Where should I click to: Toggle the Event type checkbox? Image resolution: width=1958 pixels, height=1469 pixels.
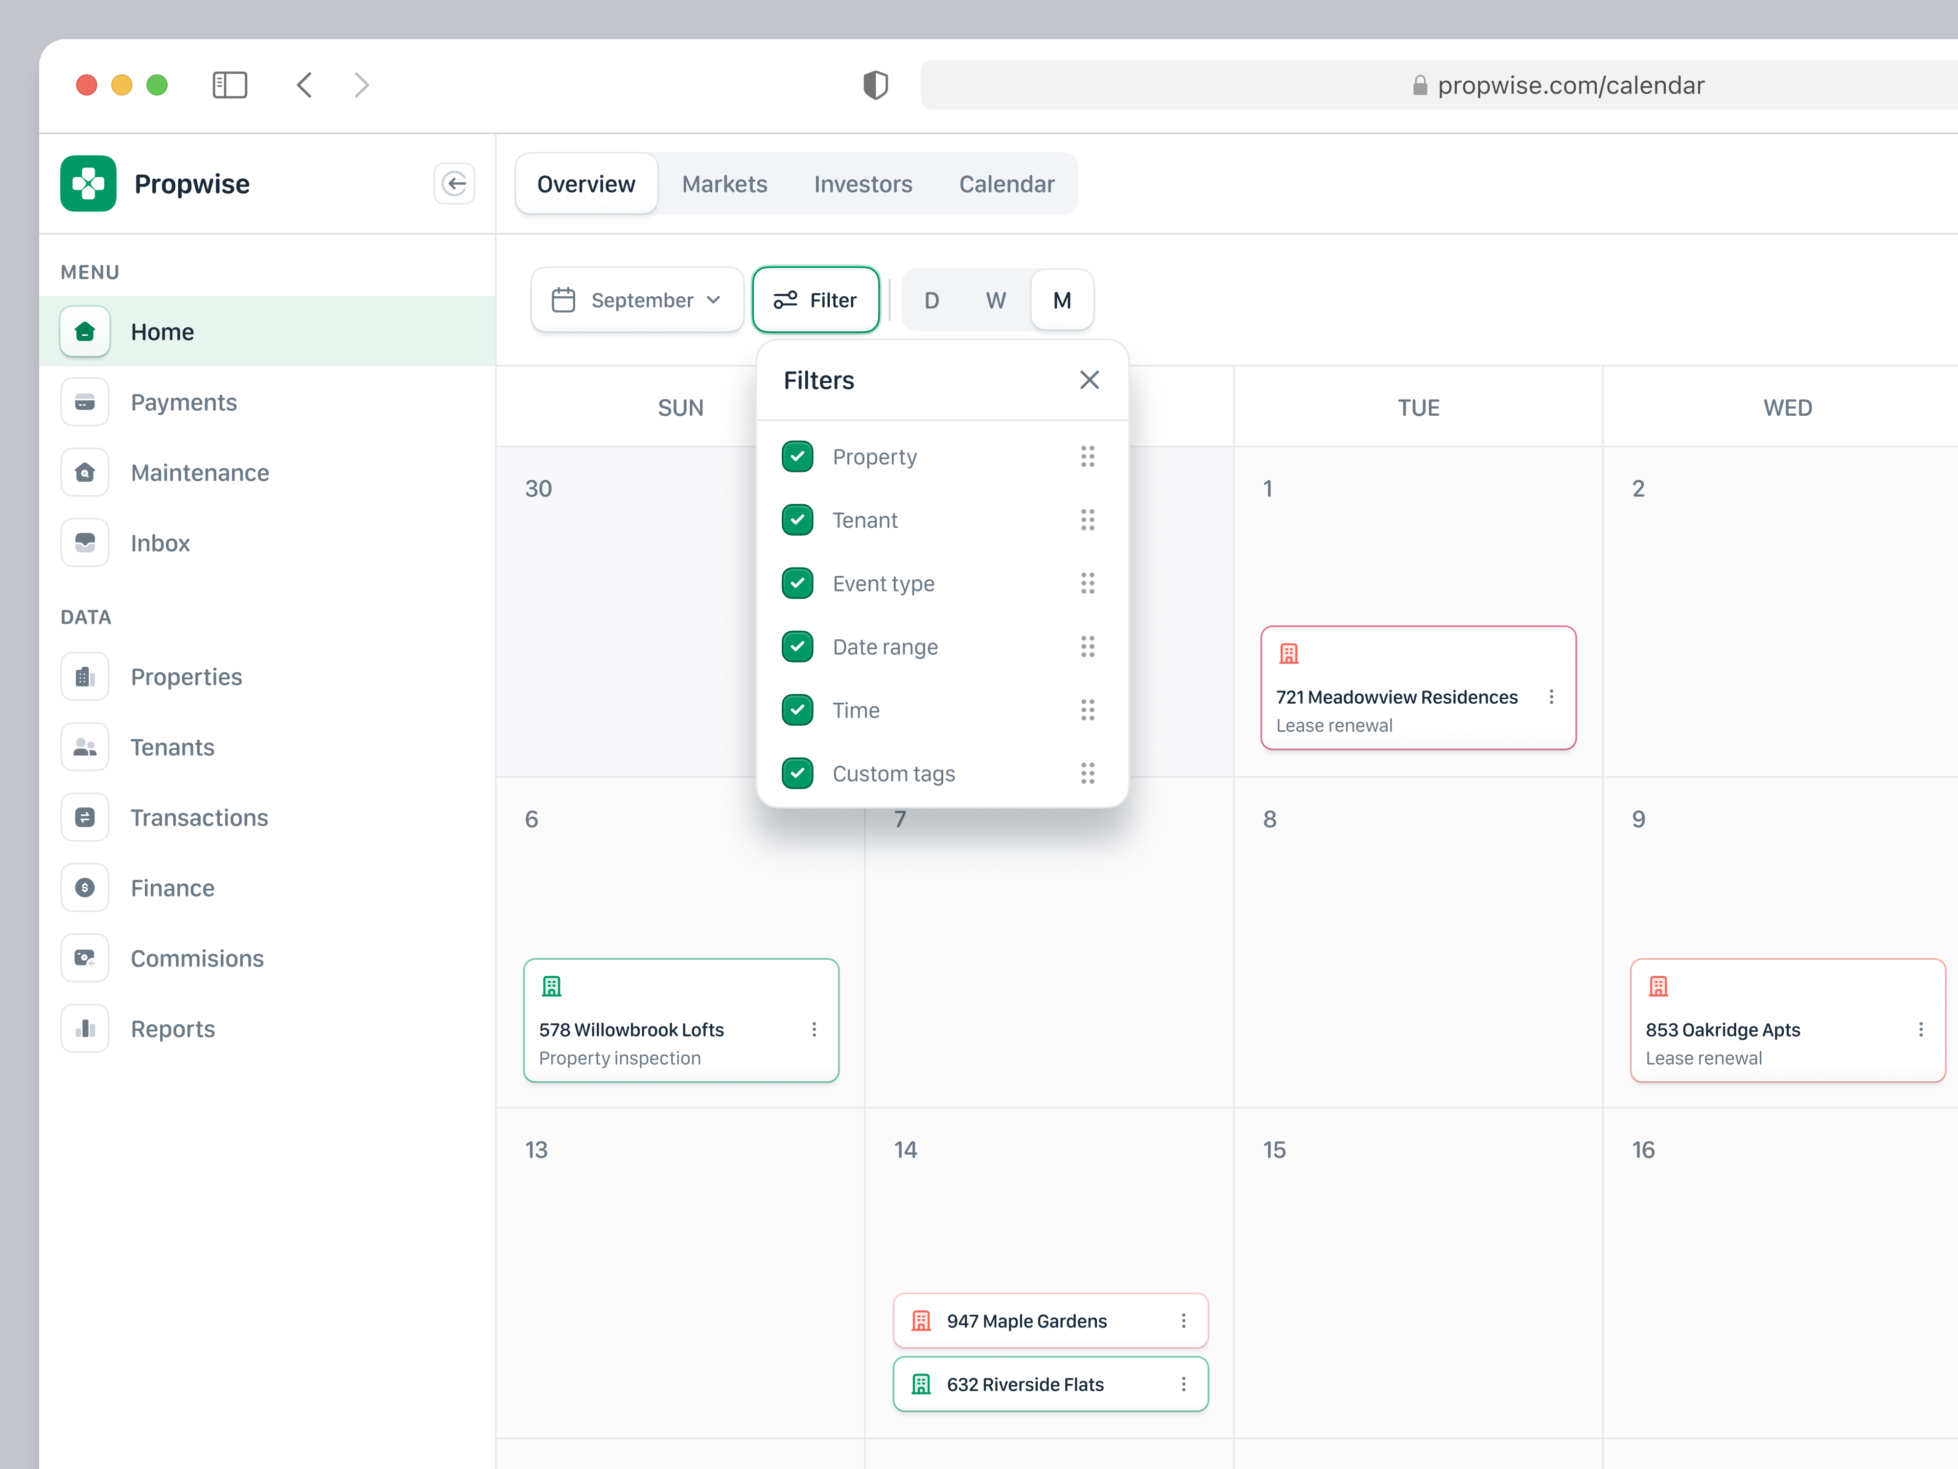[797, 584]
